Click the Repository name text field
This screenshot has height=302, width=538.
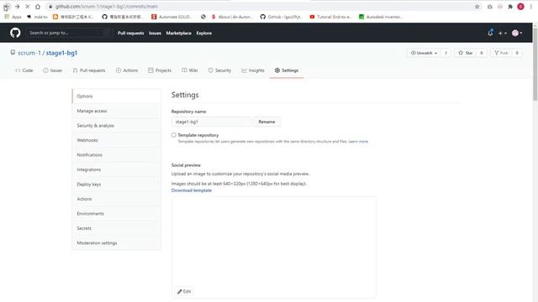coord(211,122)
